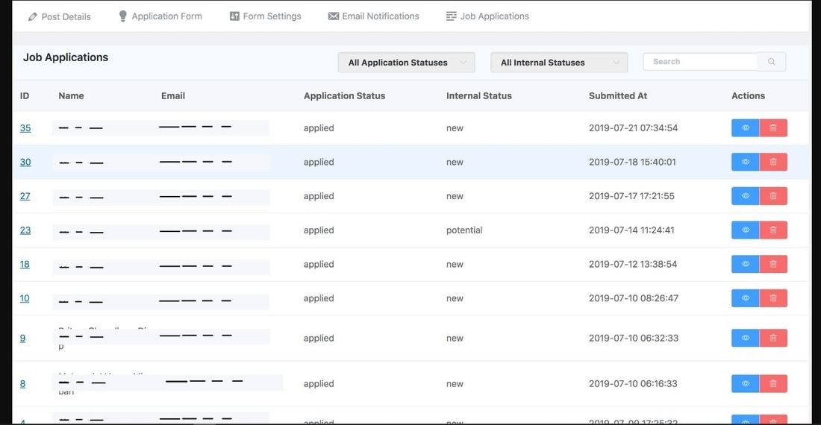Click the 'new' internal status in row 30
The height and width of the screenshot is (425, 821).
455,162
